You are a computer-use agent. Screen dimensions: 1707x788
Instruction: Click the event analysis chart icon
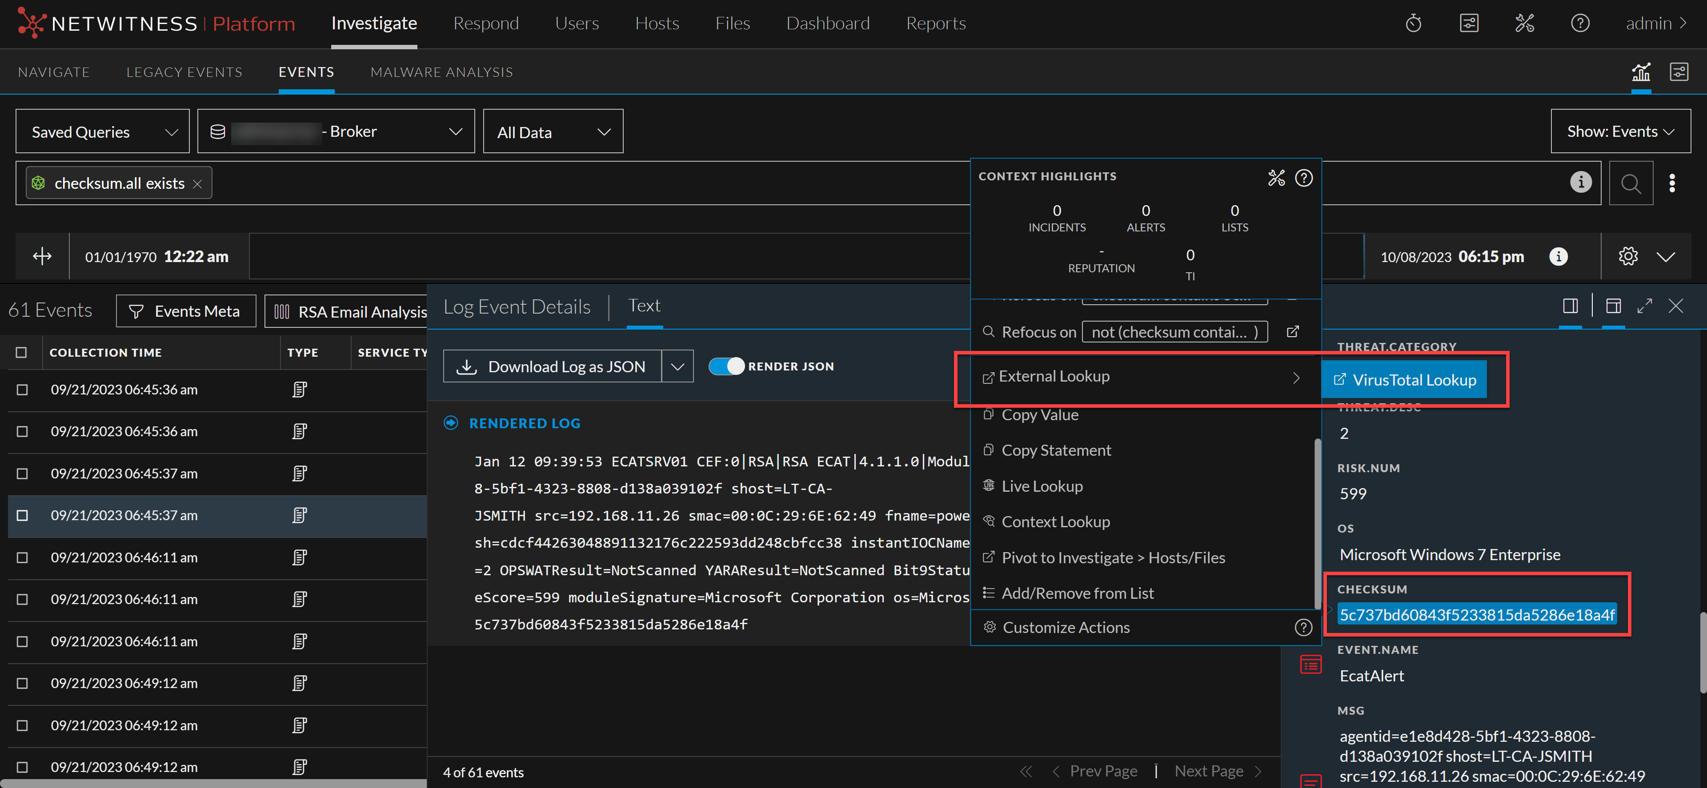pos(1641,72)
